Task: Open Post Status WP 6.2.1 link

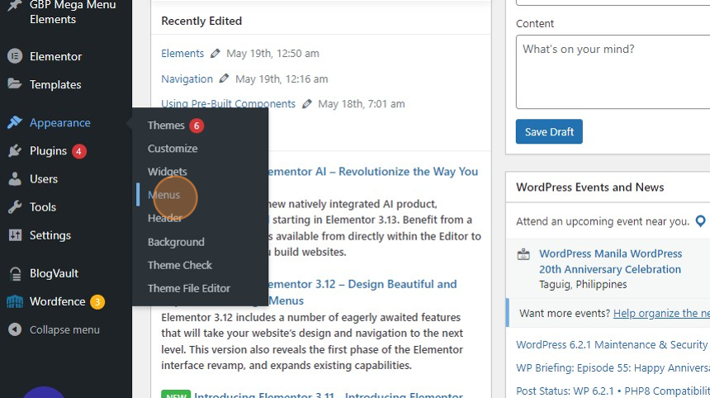Action: 613,391
